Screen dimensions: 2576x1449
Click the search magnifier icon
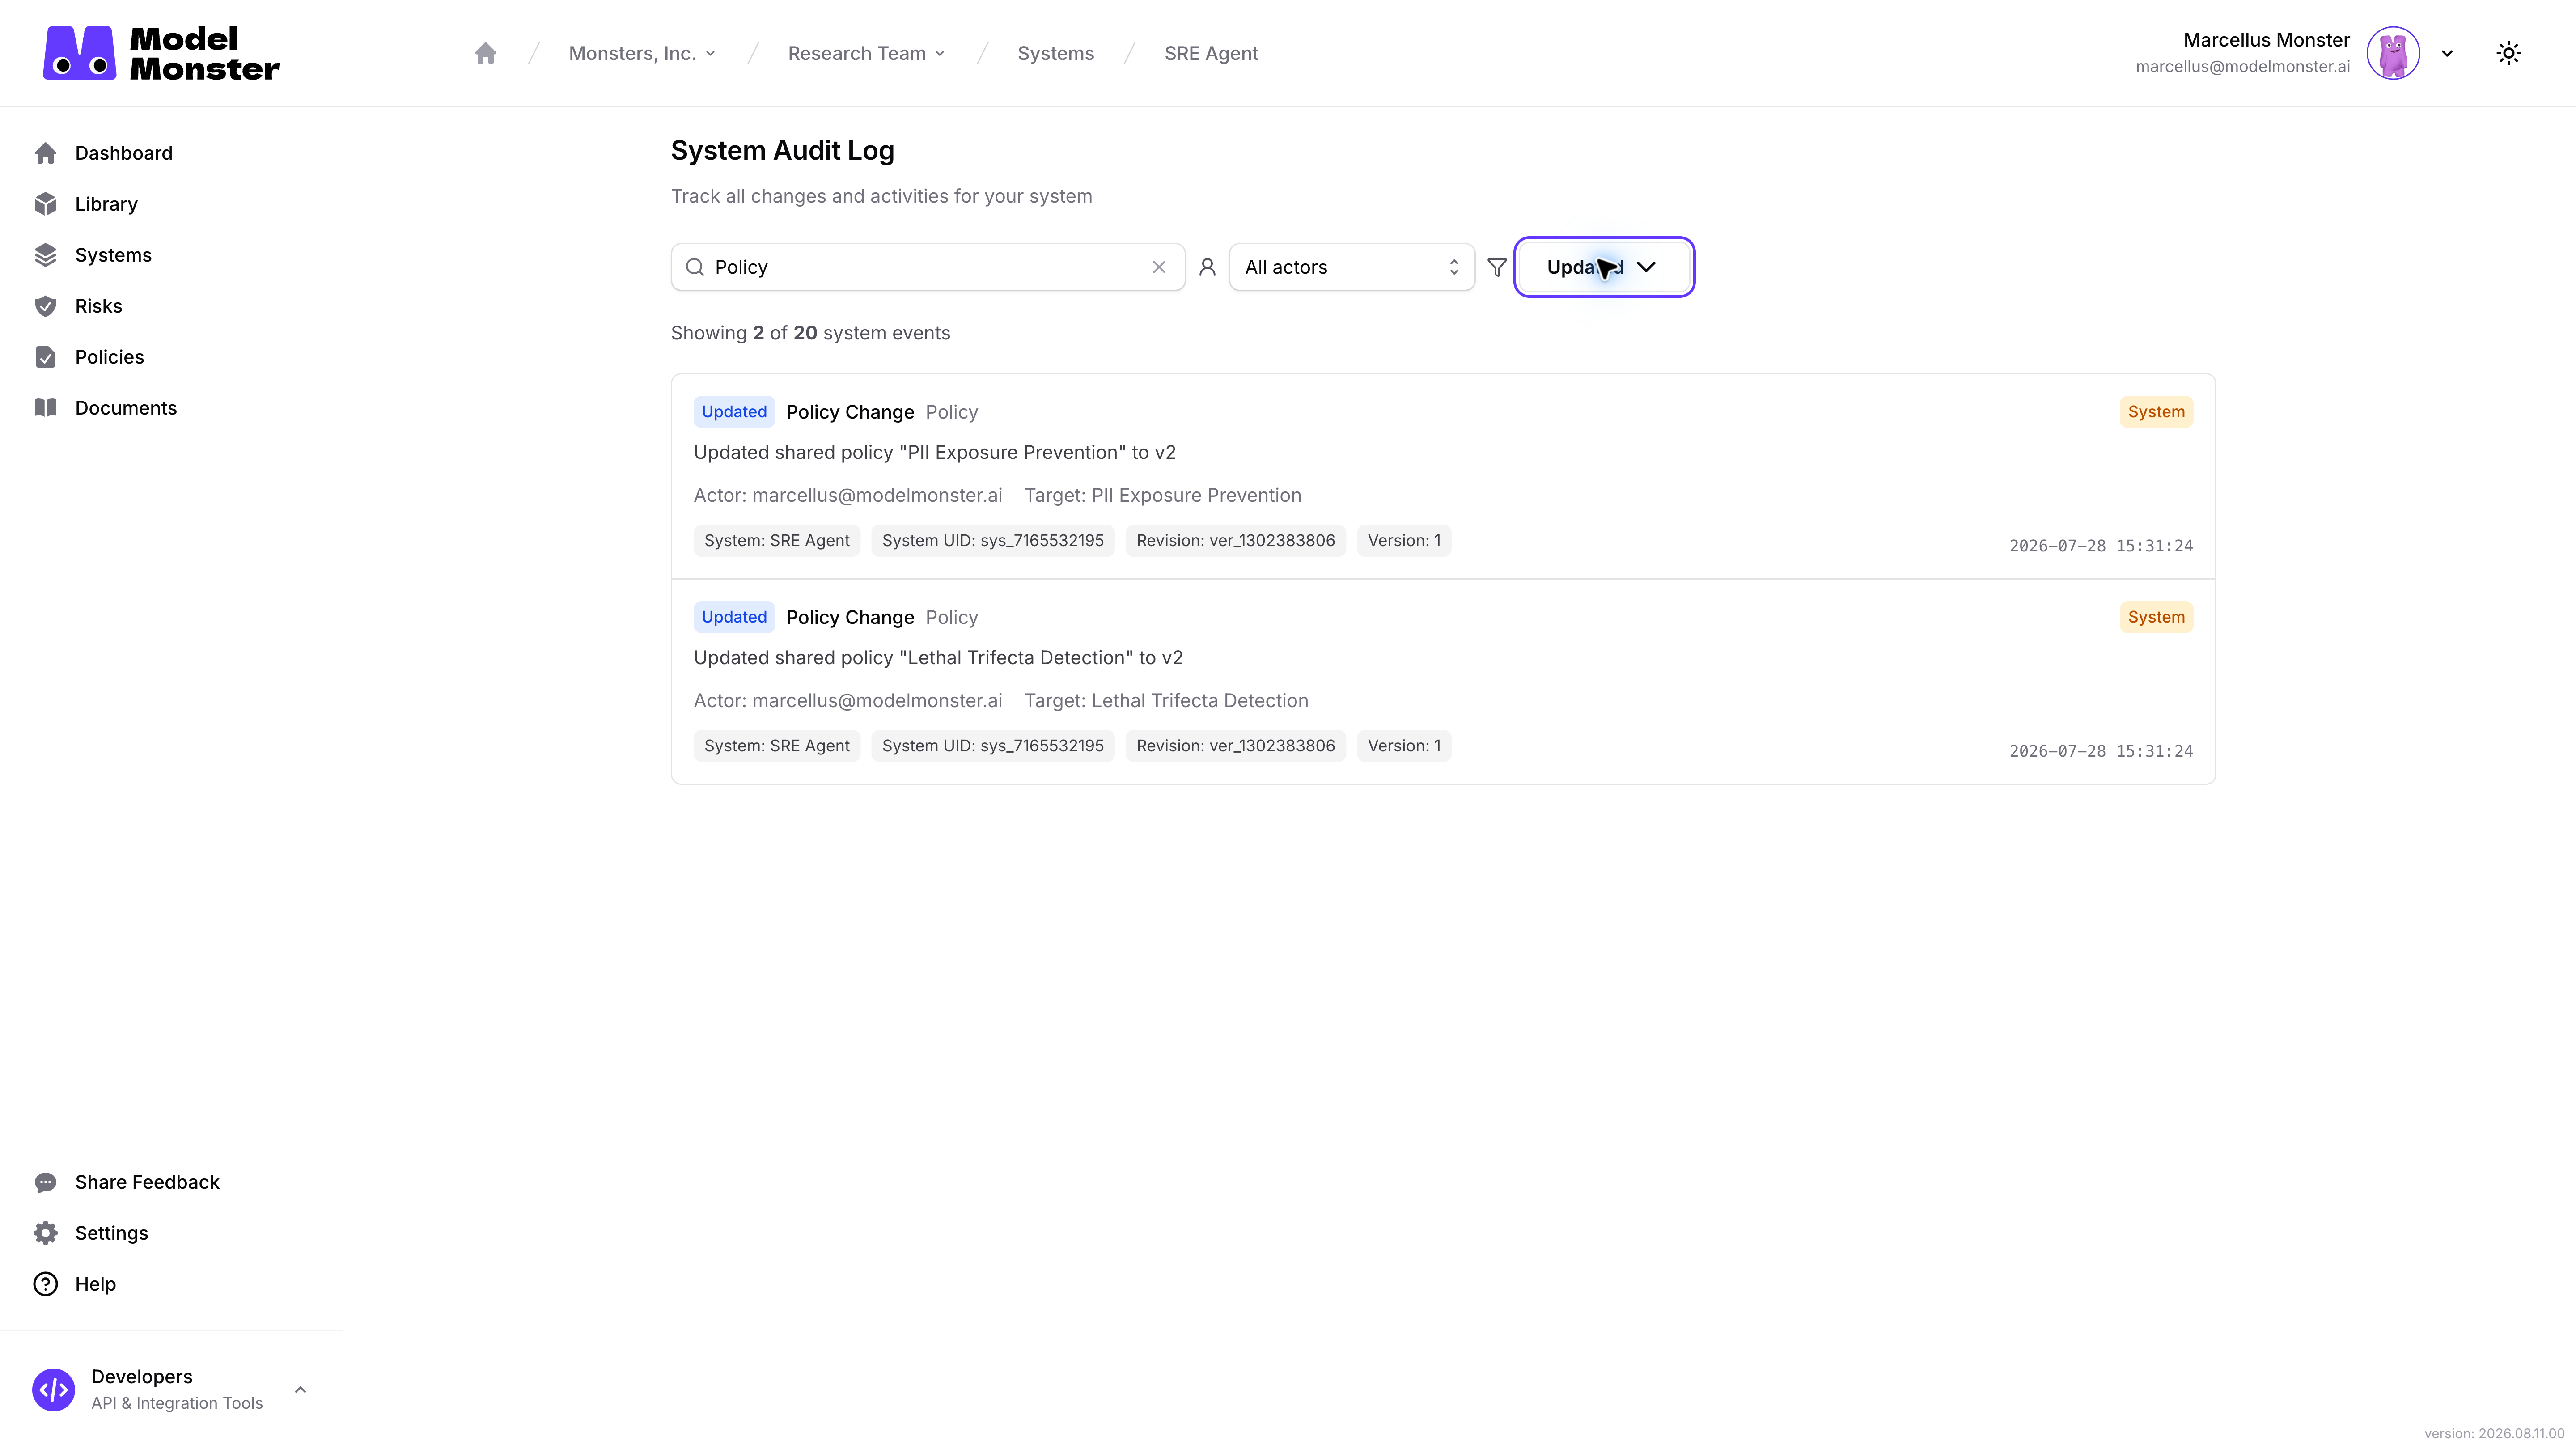coord(695,267)
